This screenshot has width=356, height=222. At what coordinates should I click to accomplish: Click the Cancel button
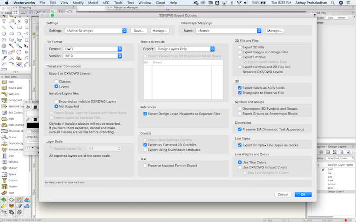[x=283, y=194]
